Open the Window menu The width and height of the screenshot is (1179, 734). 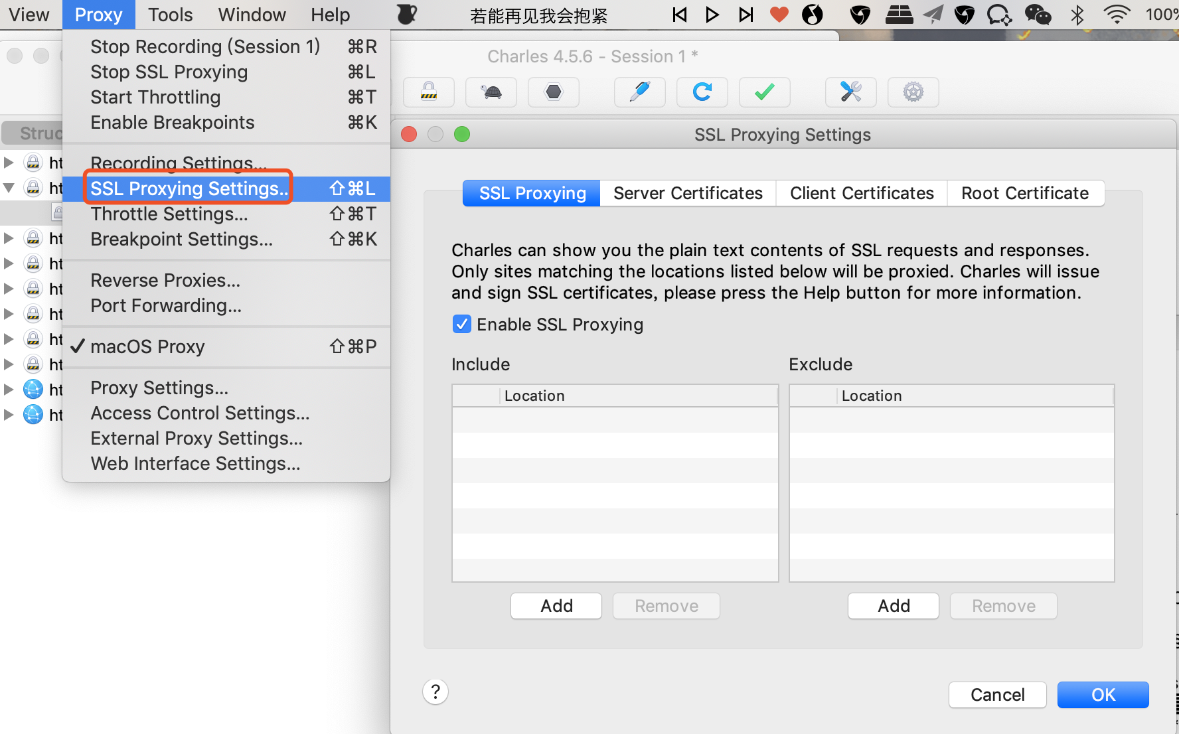pos(252,15)
